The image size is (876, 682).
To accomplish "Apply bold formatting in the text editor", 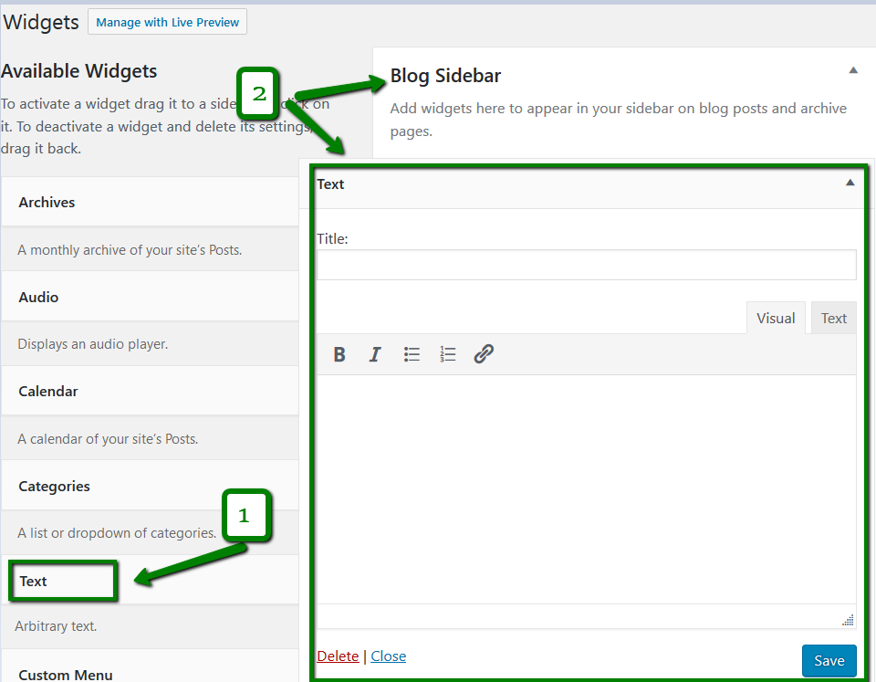I will [339, 354].
